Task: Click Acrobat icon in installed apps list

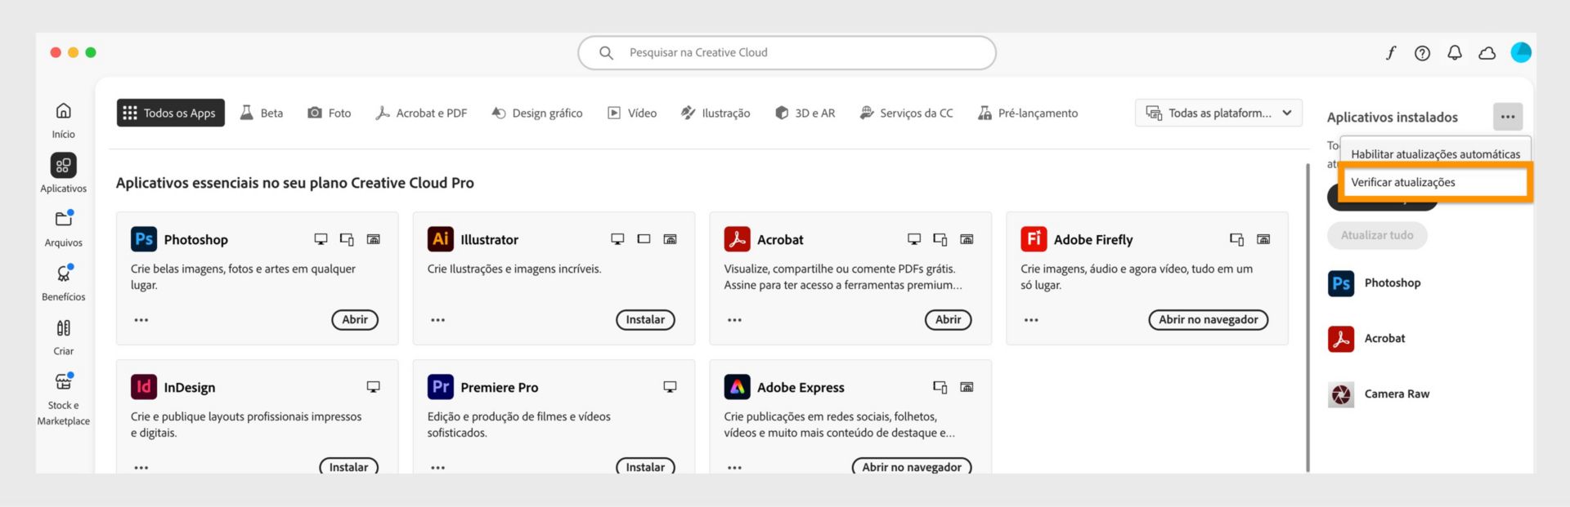Action: tap(1341, 339)
